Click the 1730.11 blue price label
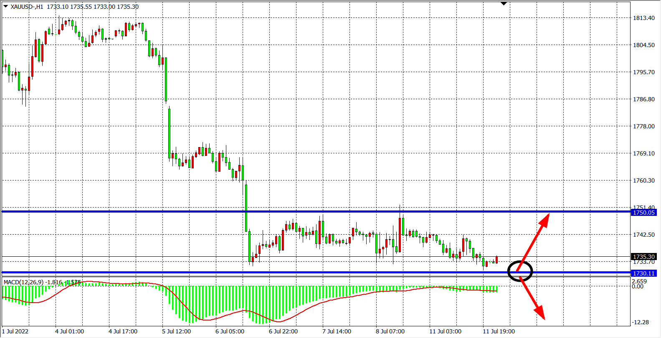 644,273
